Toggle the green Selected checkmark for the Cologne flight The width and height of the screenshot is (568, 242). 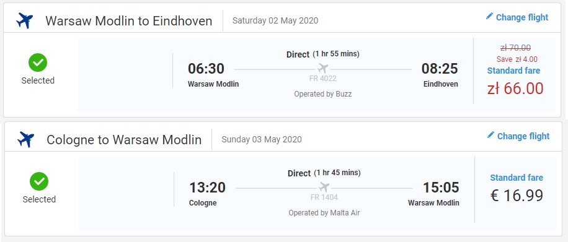click(39, 181)
